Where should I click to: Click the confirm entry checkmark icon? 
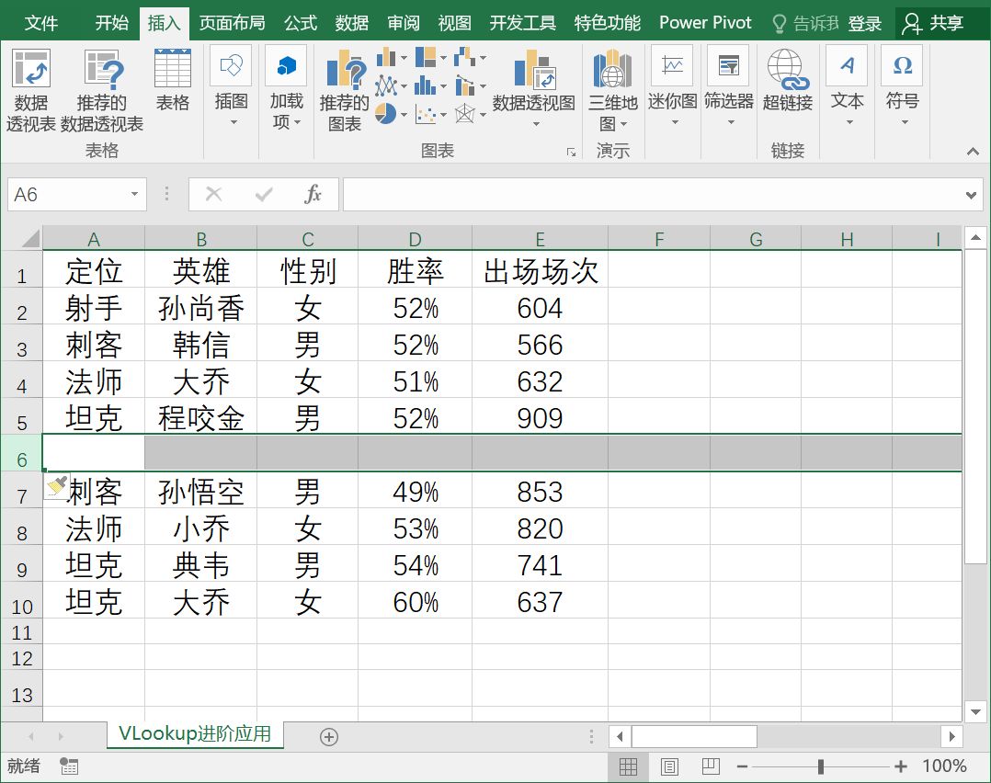(x=264, y=194)
